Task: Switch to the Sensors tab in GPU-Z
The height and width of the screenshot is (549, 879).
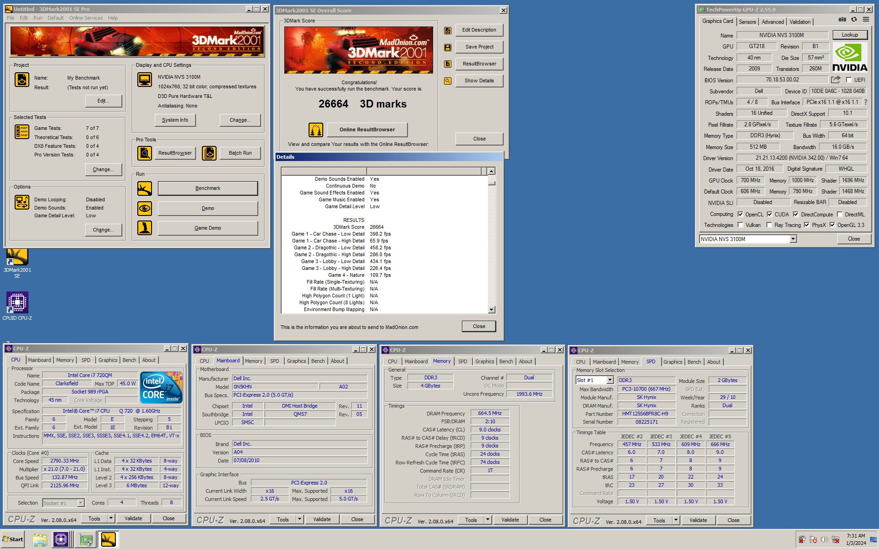Action: [747, 22]
